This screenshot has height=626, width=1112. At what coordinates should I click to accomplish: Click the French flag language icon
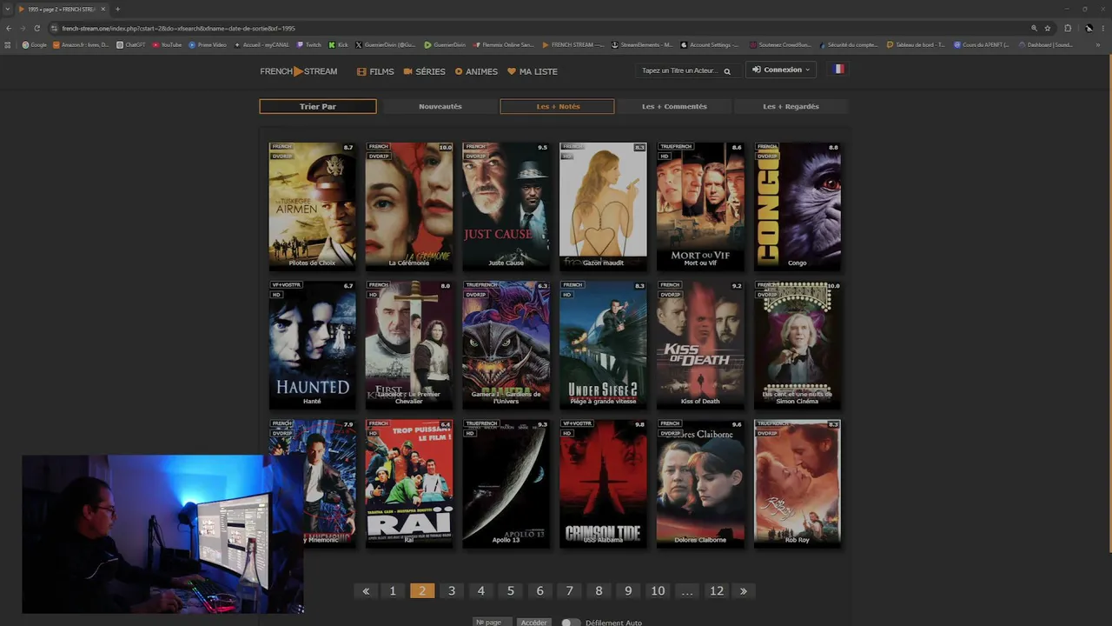coord(839,69)
